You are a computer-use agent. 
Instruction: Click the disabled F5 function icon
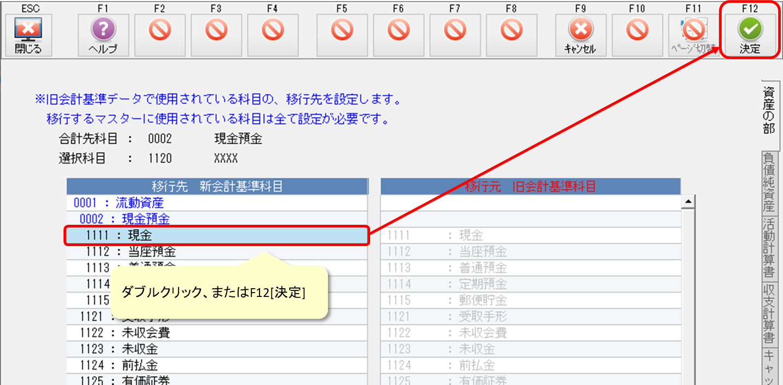342,30
